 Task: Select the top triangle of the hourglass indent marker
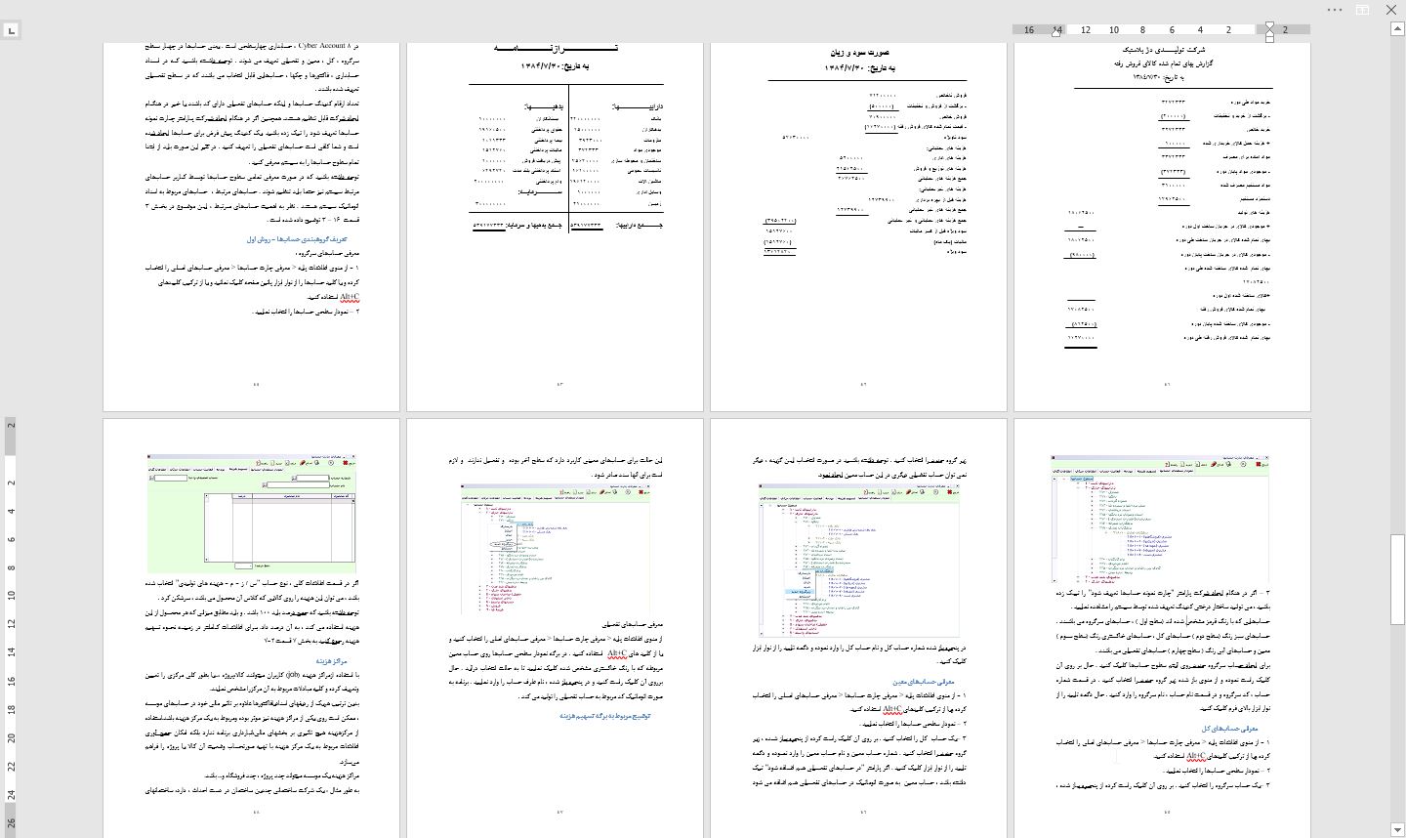point(1269,25)
